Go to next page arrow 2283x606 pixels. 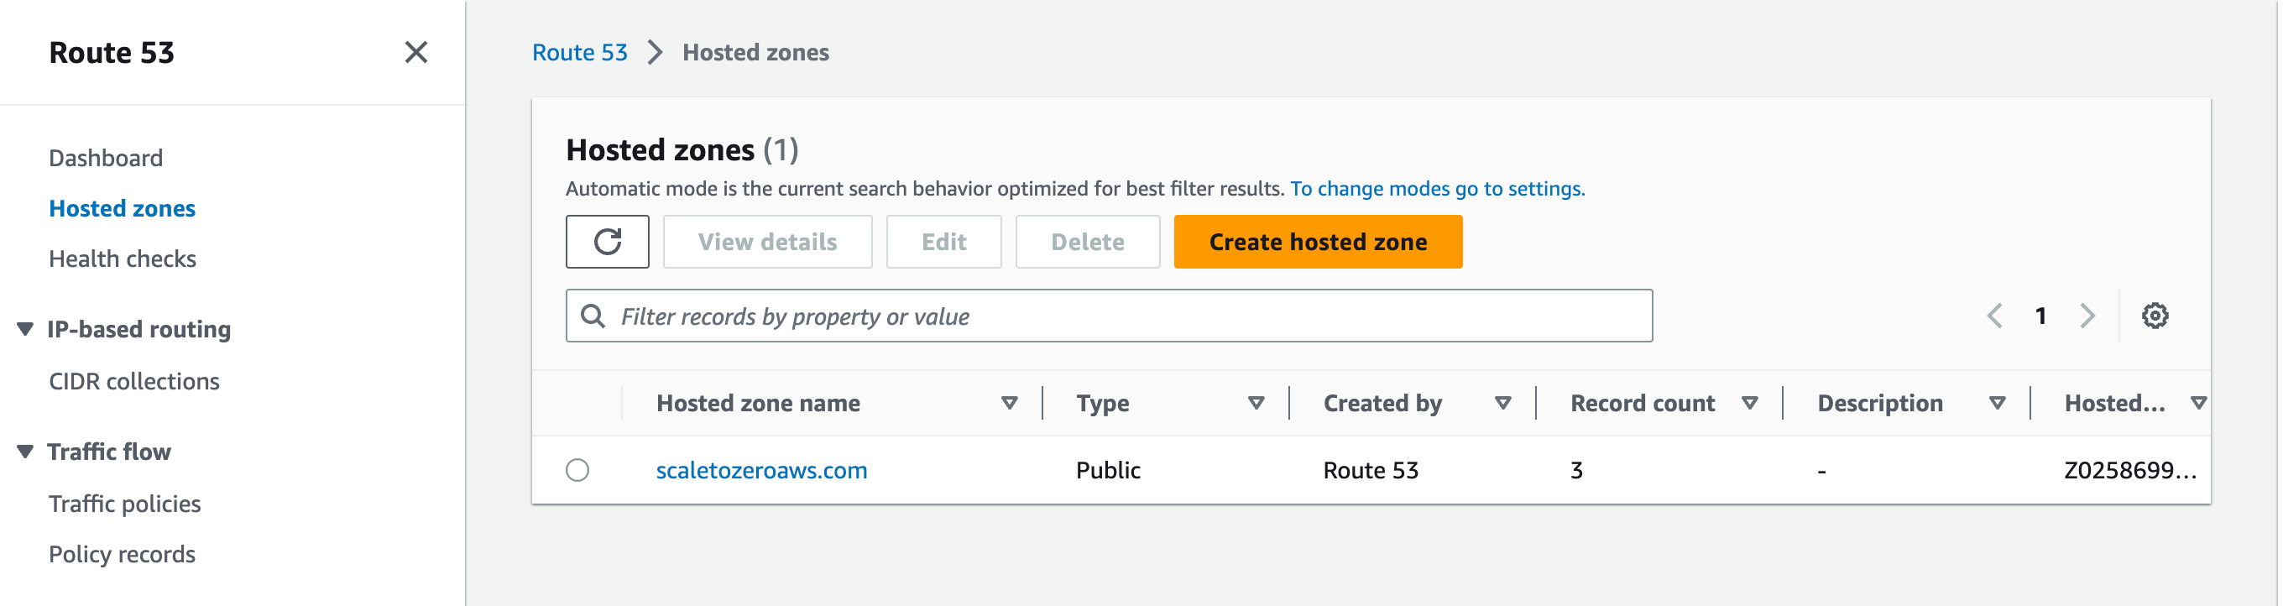2087,316
